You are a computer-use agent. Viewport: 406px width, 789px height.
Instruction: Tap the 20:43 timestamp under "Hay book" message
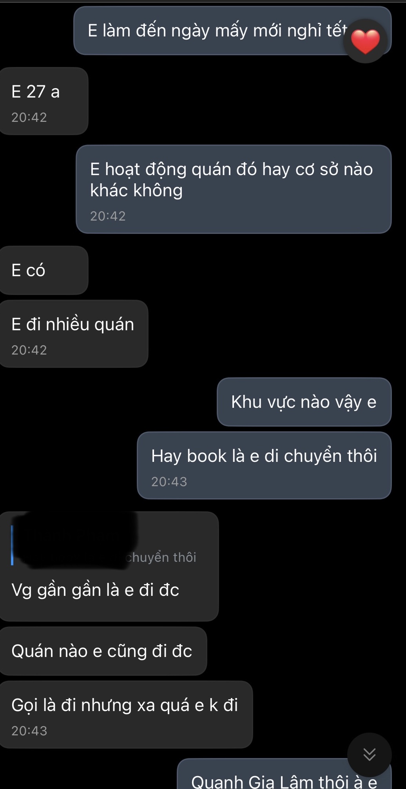pos(169,482)
